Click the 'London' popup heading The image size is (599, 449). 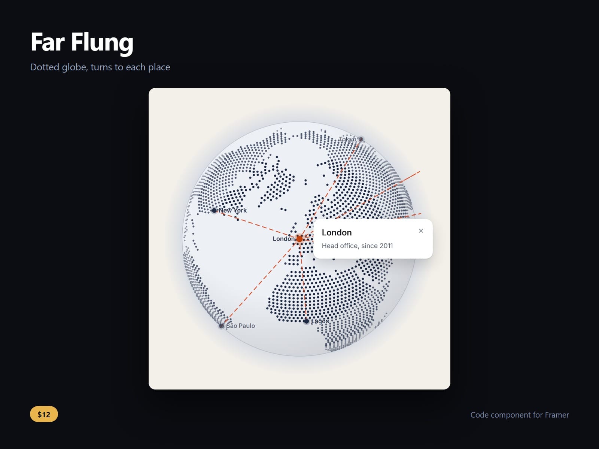pyautogui.click(x=337, y=233)
